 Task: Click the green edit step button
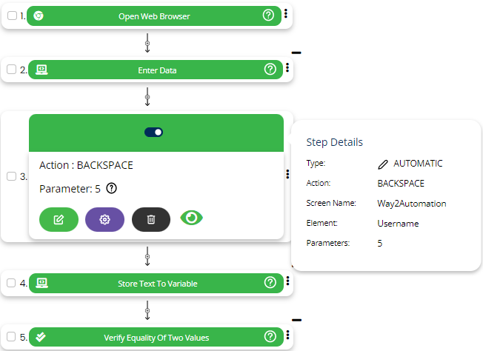coord(59,219)
